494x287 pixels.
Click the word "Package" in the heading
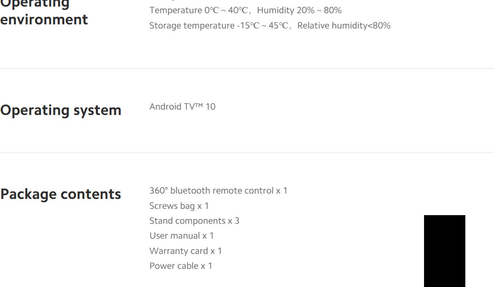(x=28, y=194)
